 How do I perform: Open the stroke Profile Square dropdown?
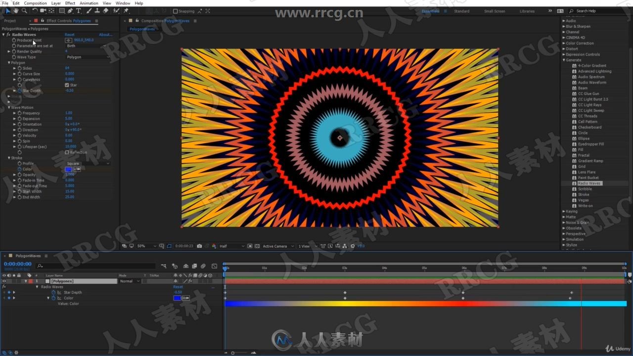pos(88,164)
